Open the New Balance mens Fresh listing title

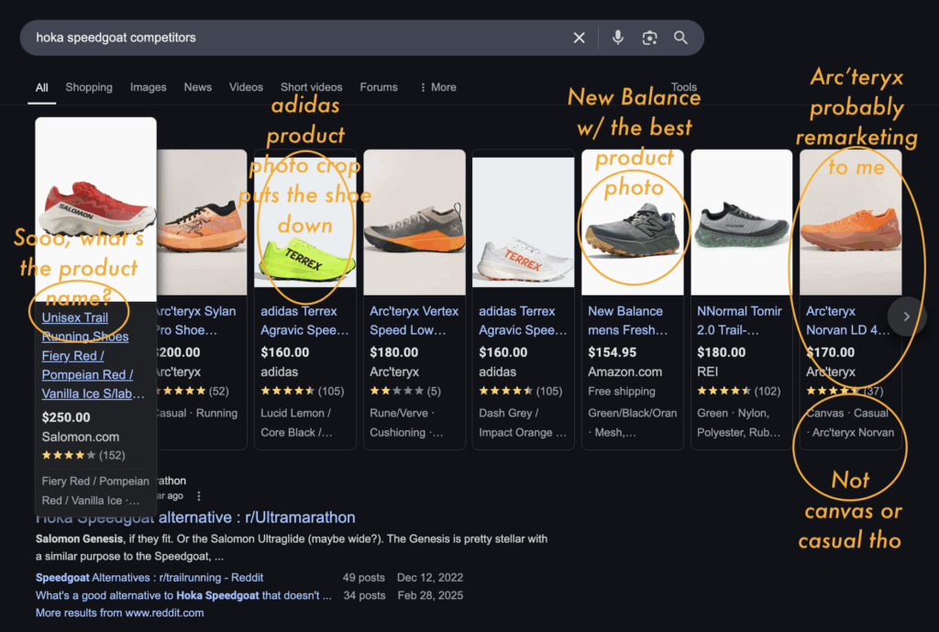(x=627, y=320)
